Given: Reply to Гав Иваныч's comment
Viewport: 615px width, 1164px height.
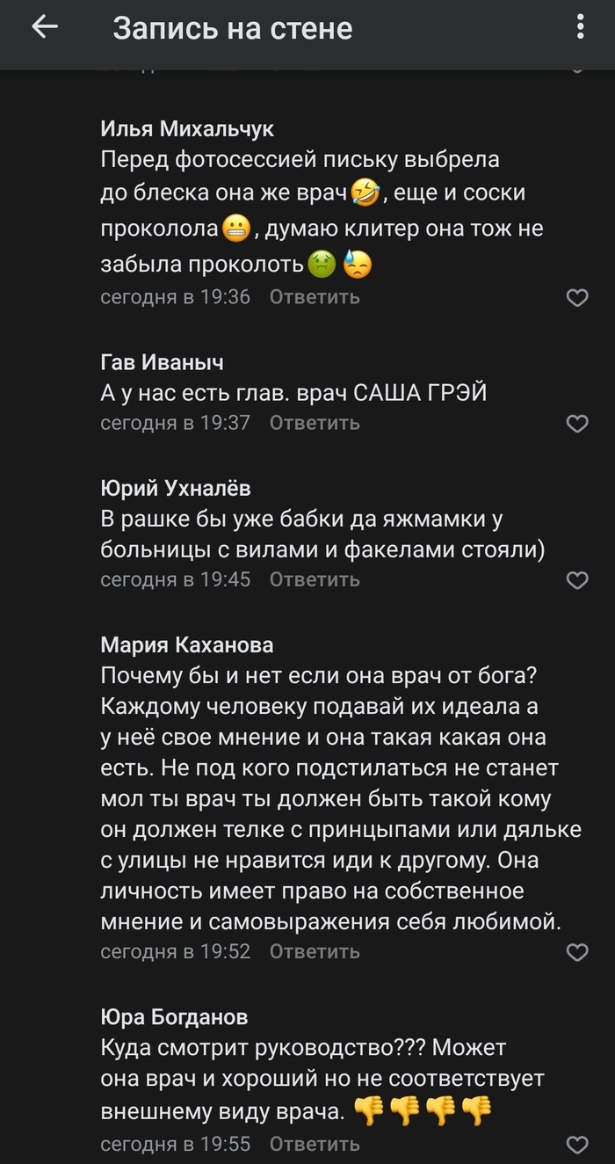Looking at the screenshot, I should (x=315, y=423).
